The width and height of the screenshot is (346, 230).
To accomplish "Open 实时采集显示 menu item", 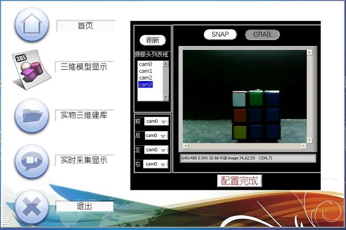I will point(84,160).
